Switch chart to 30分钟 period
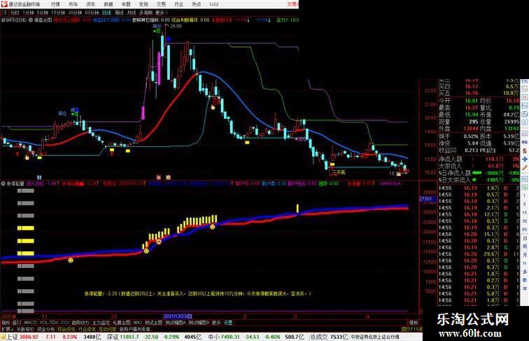529x341 pixels. click(x=75, y=12)
